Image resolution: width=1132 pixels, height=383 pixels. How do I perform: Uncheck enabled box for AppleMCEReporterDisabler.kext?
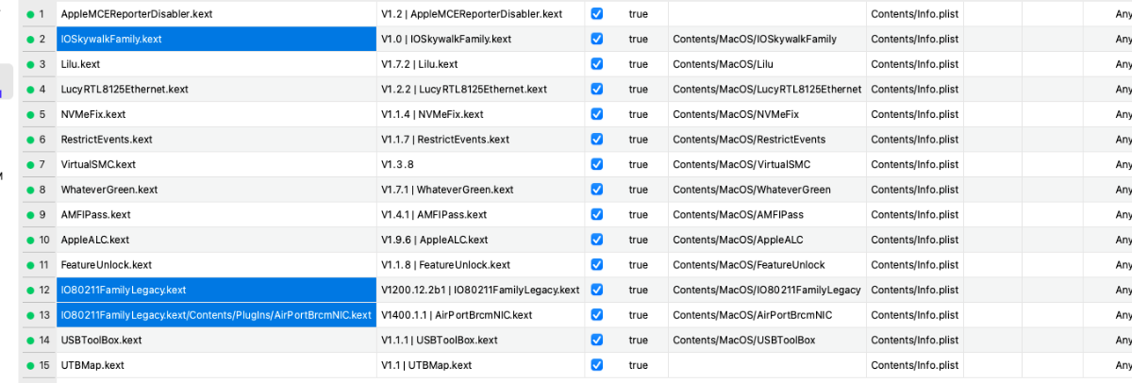tap(596, 14)
